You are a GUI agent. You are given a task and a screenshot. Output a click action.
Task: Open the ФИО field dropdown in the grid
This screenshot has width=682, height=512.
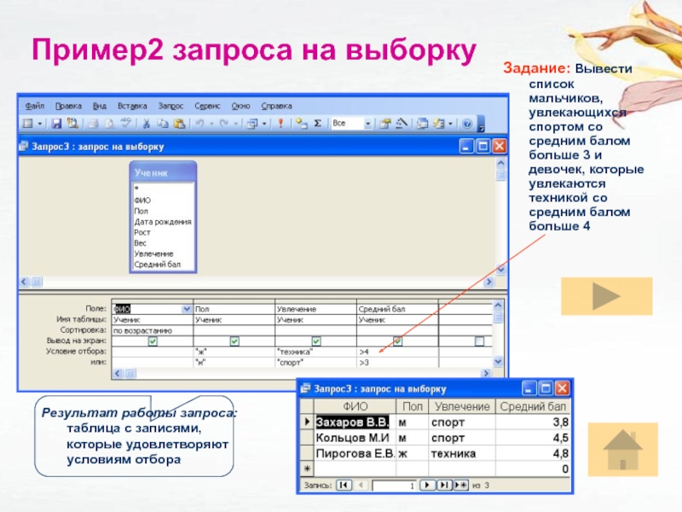click(187, 309)
